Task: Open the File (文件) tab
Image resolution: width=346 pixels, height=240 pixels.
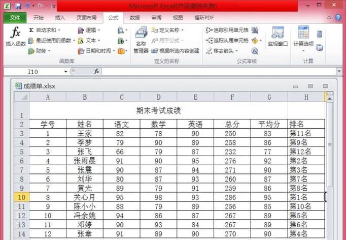Action: click(x=15, y=18)
